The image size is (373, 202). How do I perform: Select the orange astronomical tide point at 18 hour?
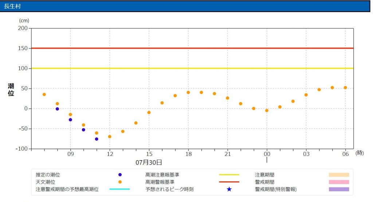pyautogui.click(x=188, y=93)
